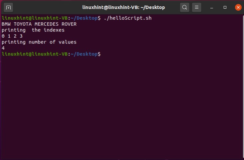Click the word MERCEDES in output

pos(46,24)
